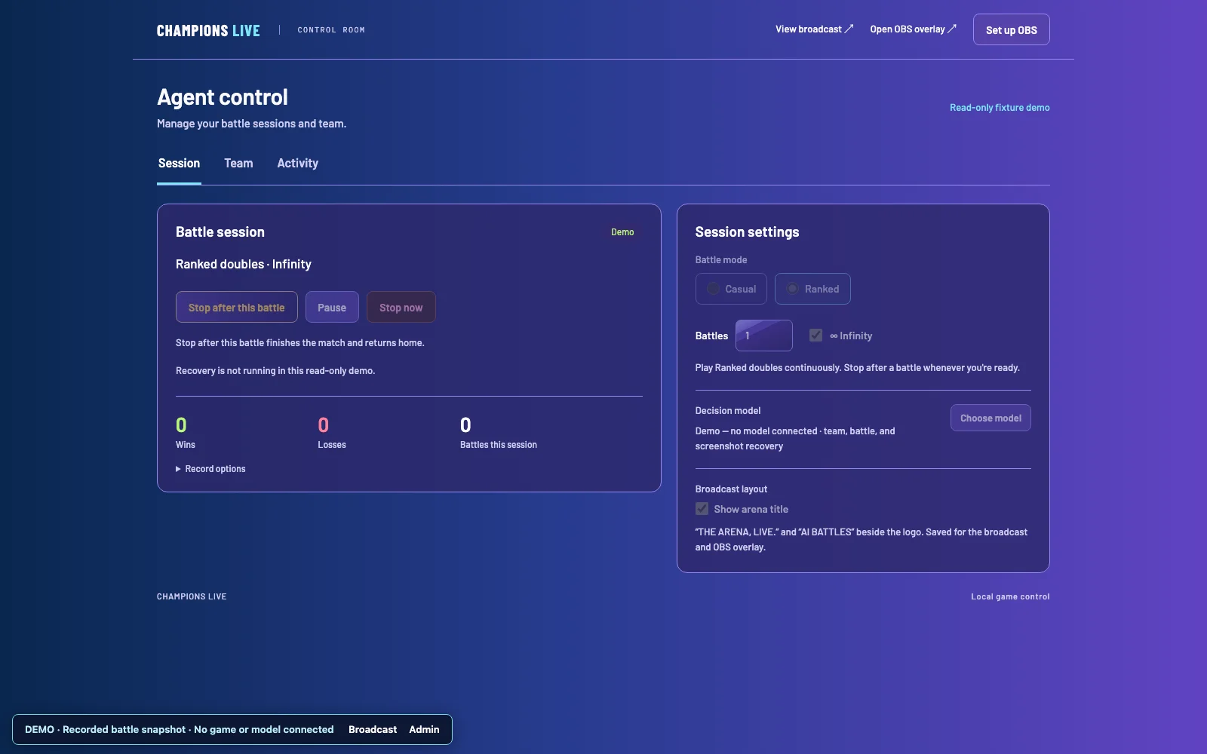Click the CONTROL ROOM header label
This screenshot has width=1207, height=754.
[x=331, y=30]
